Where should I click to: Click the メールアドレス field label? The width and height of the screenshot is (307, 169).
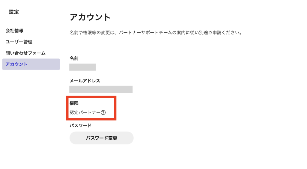[x=85, y=81]
